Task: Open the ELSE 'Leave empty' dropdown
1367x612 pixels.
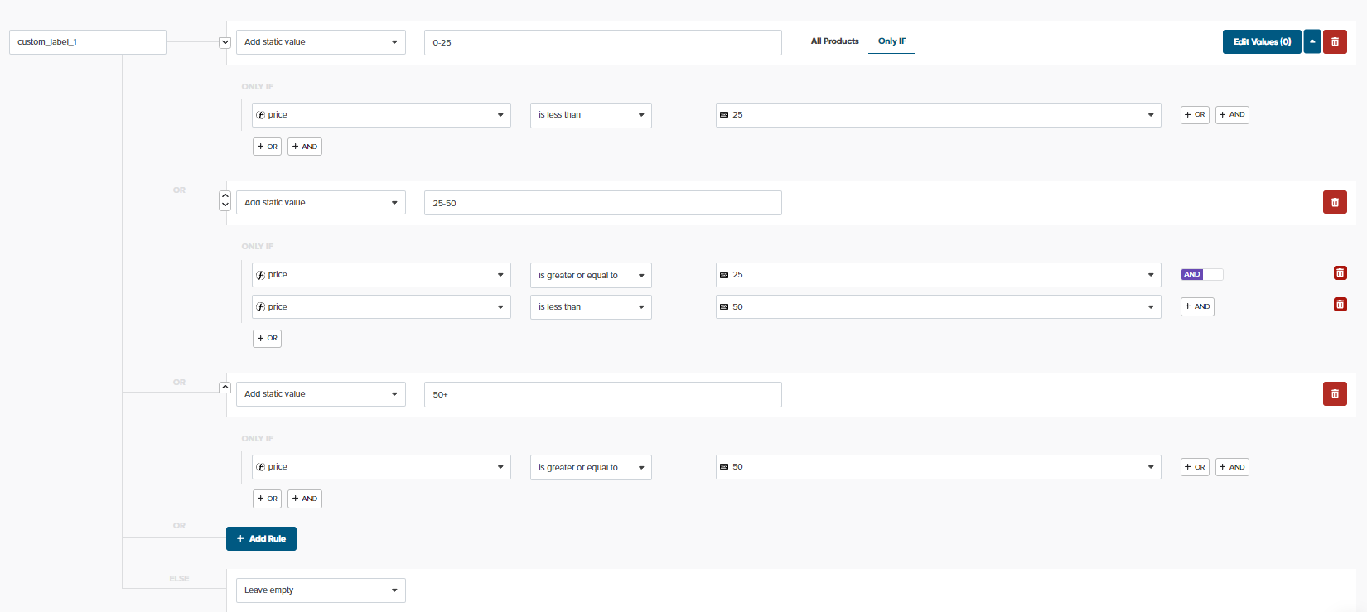Action: [321, 590]
